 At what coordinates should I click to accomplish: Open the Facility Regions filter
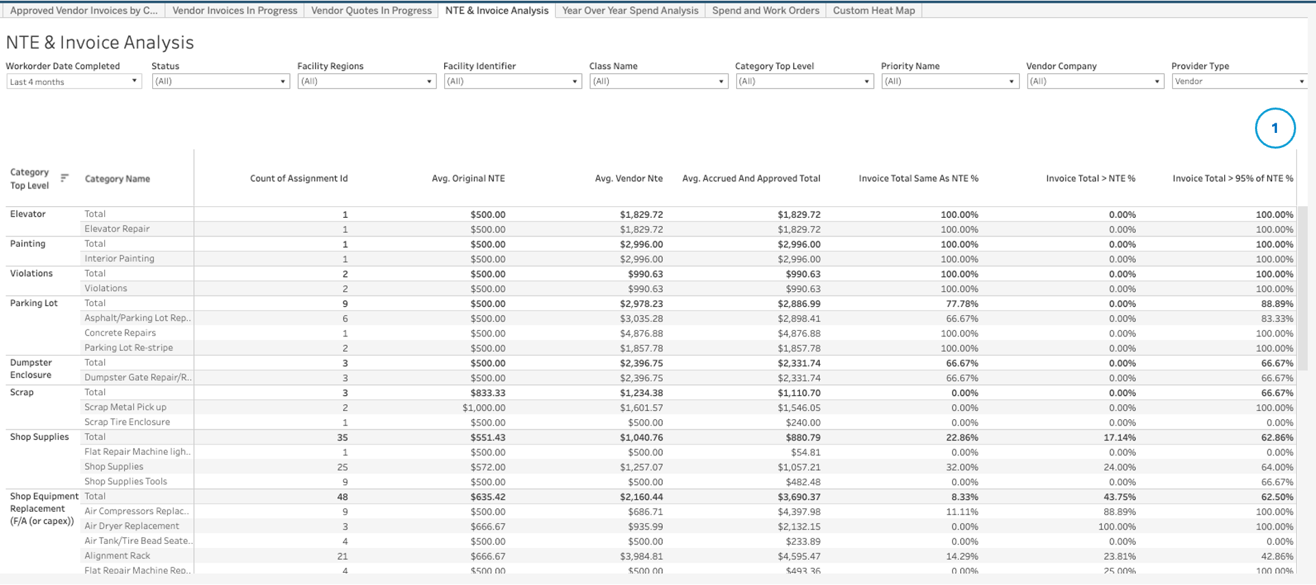coord(366,82)
